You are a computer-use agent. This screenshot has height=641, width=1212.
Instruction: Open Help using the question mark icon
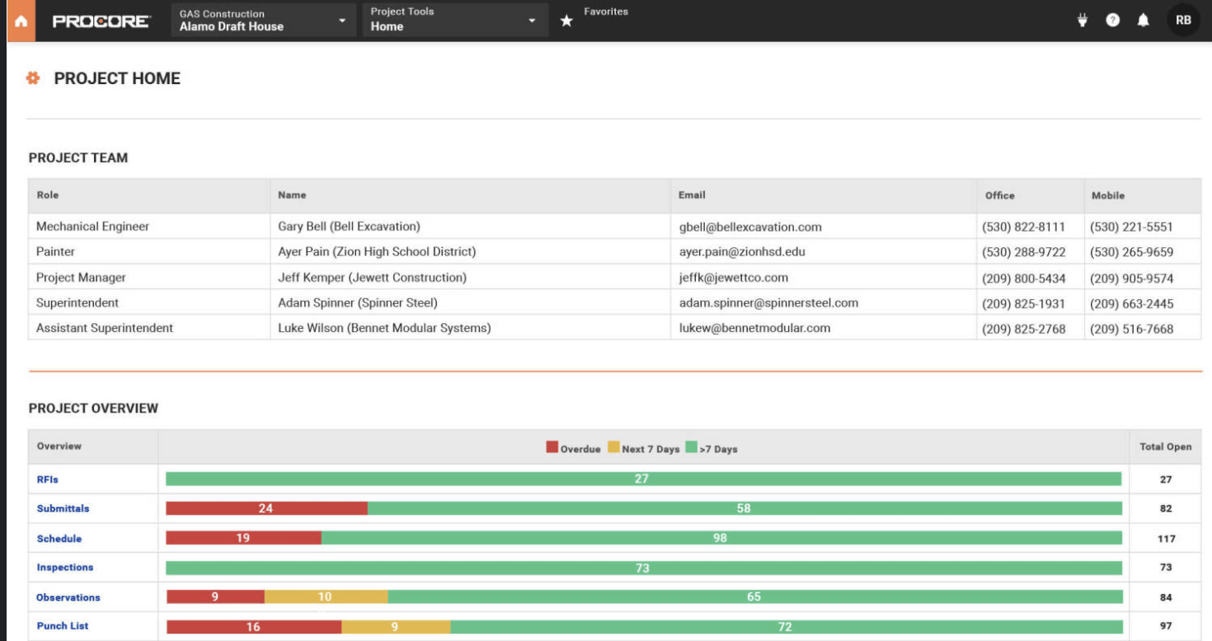point(1112,19)
